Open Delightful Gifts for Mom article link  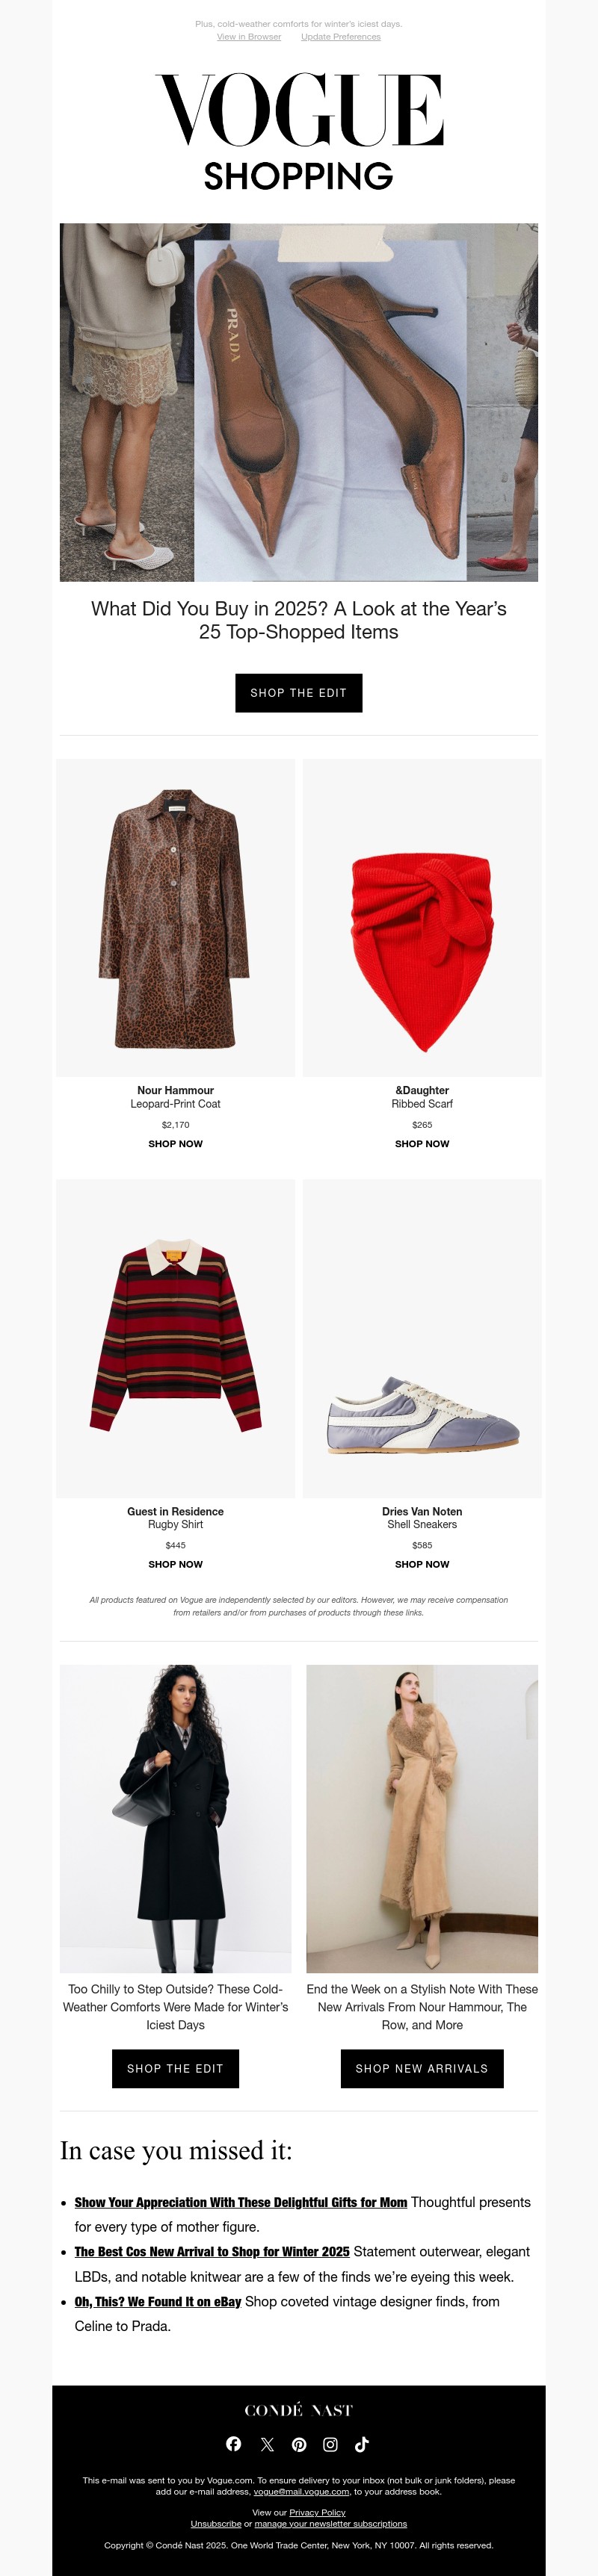[x=241, y=2202]
